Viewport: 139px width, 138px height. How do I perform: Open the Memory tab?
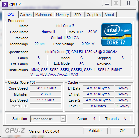(62, 15)
